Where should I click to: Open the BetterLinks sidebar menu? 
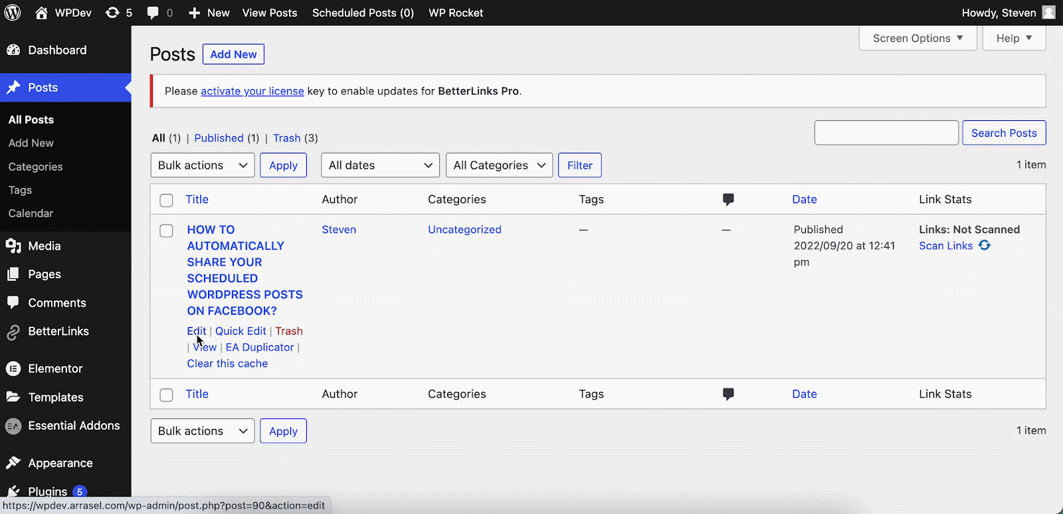58,331
